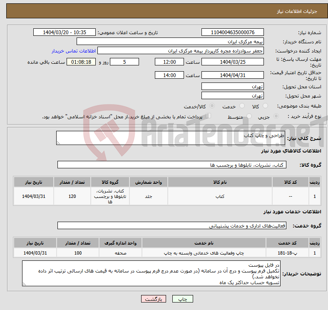Click the گروه کالا column header

[110, 182]
